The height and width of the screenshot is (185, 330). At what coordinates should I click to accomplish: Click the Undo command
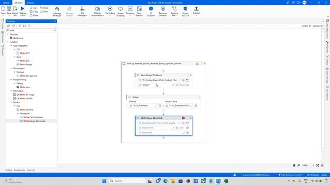(44, 8)
